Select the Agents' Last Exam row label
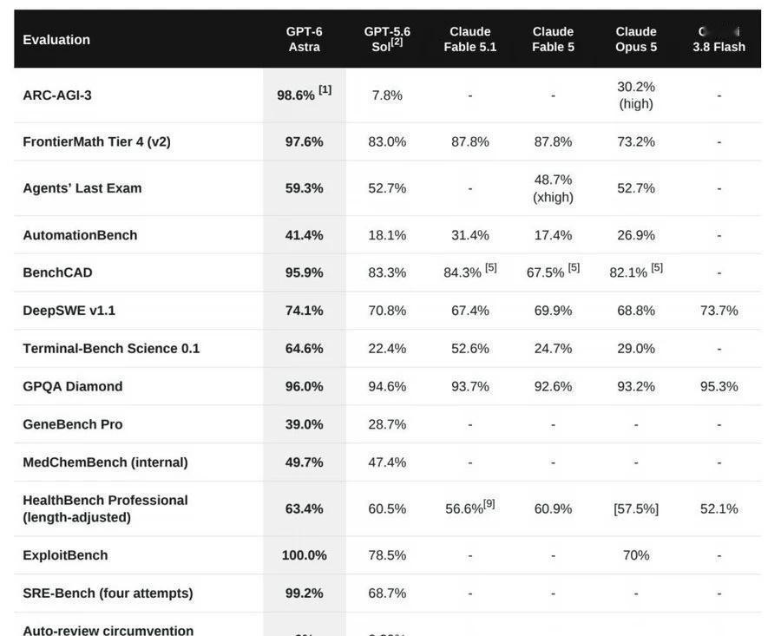Image resolution: width=781 pixels, height=636 pixels. tap(82, 188)
